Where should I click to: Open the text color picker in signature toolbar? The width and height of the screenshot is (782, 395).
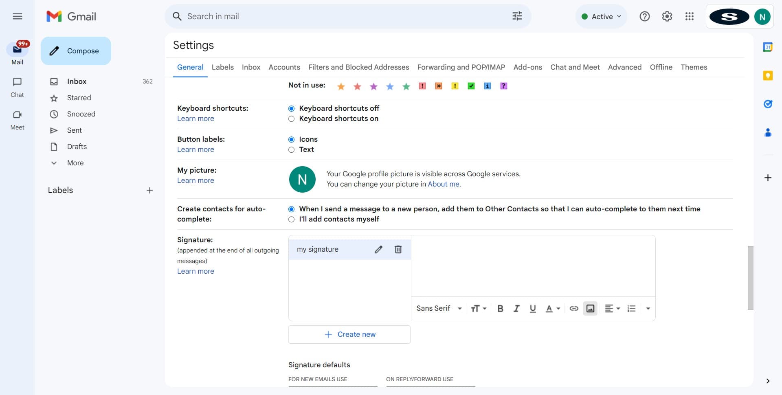(x=553, y=309)
